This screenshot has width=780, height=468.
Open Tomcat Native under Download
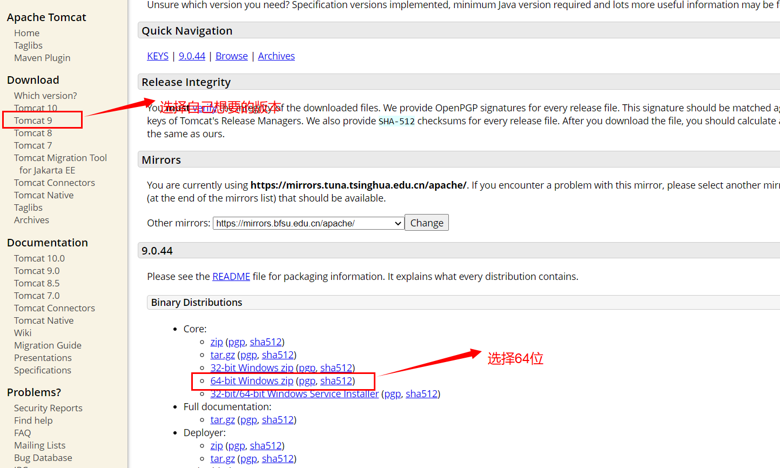(x=44, y=195)
